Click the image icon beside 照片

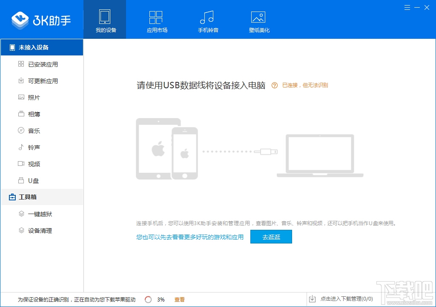tap(21, 97)
